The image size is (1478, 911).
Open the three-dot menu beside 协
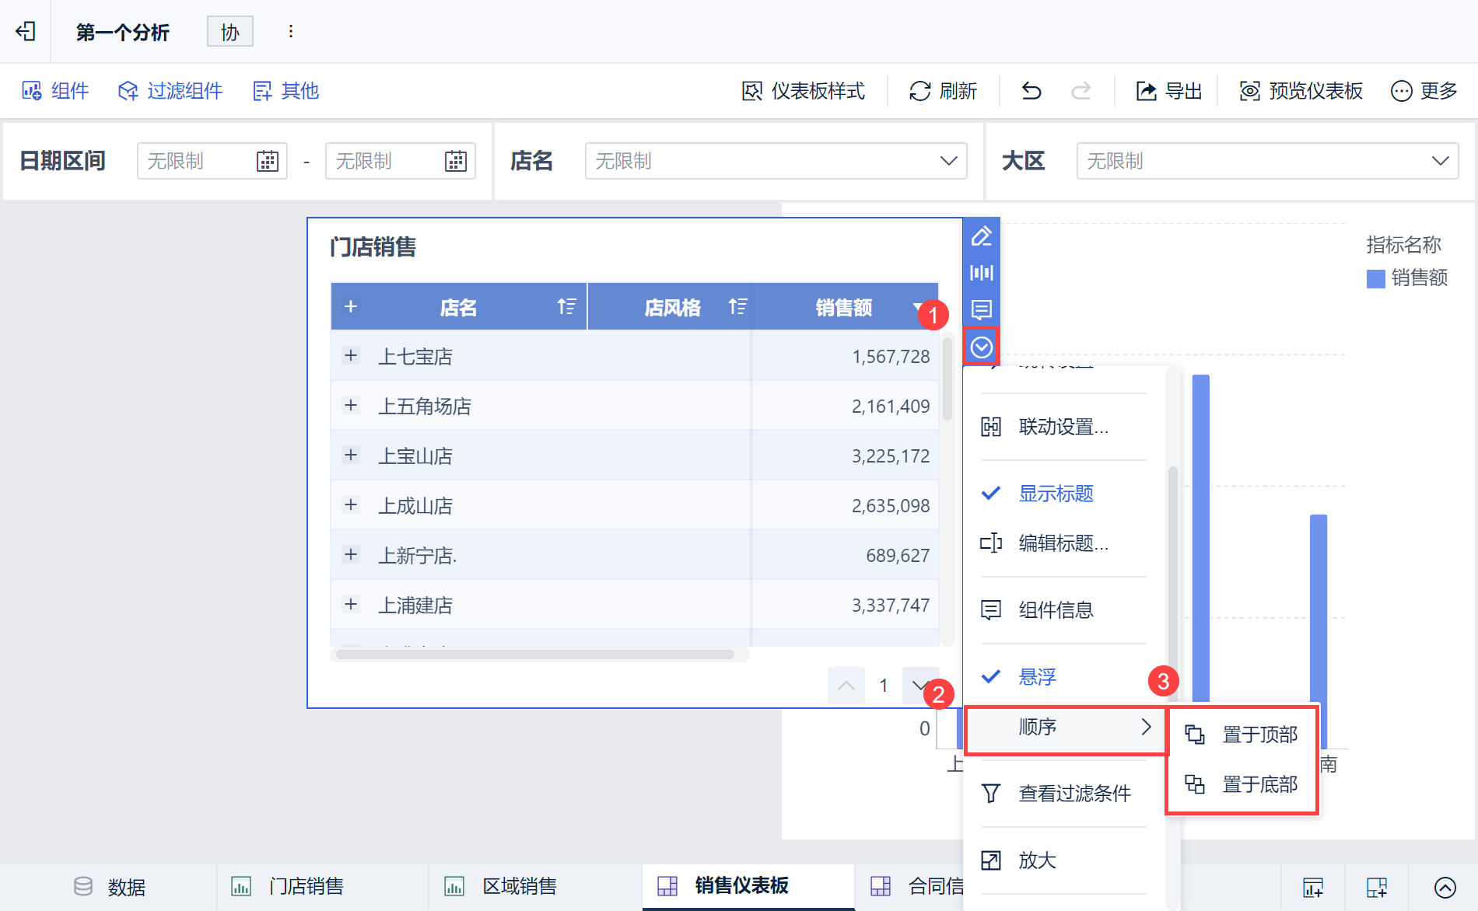(291, 31)
